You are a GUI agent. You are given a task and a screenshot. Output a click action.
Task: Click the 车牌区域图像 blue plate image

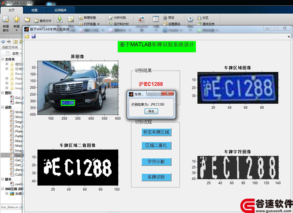coord(238,88)
